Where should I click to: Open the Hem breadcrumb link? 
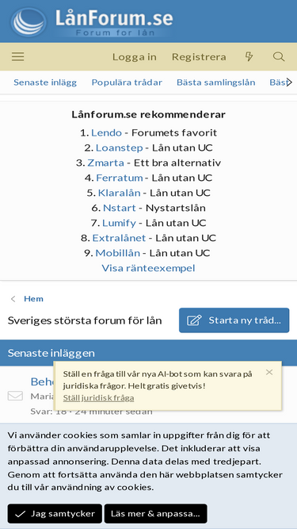[33, 299]
